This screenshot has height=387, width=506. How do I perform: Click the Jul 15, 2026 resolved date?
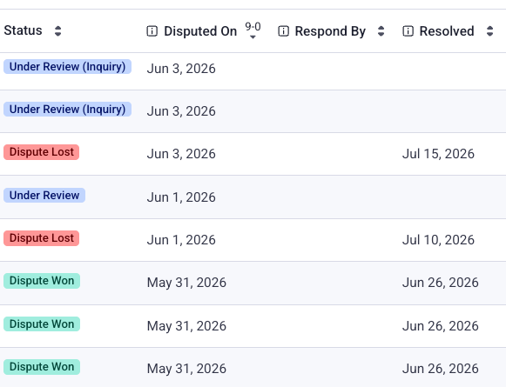pyautogui.click(x=438, y=154)
